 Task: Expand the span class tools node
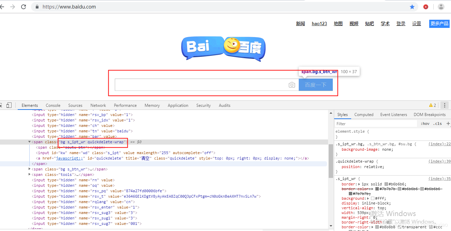30,175
